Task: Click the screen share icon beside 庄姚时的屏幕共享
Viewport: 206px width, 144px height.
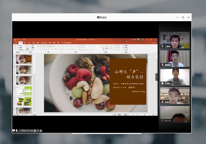Action: [x=14, y=130]
